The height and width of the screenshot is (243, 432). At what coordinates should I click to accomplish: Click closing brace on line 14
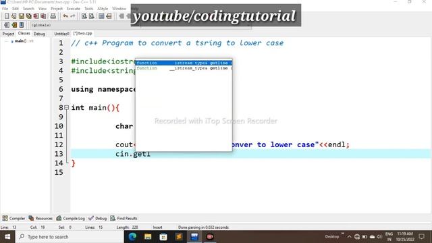[74, 163]
